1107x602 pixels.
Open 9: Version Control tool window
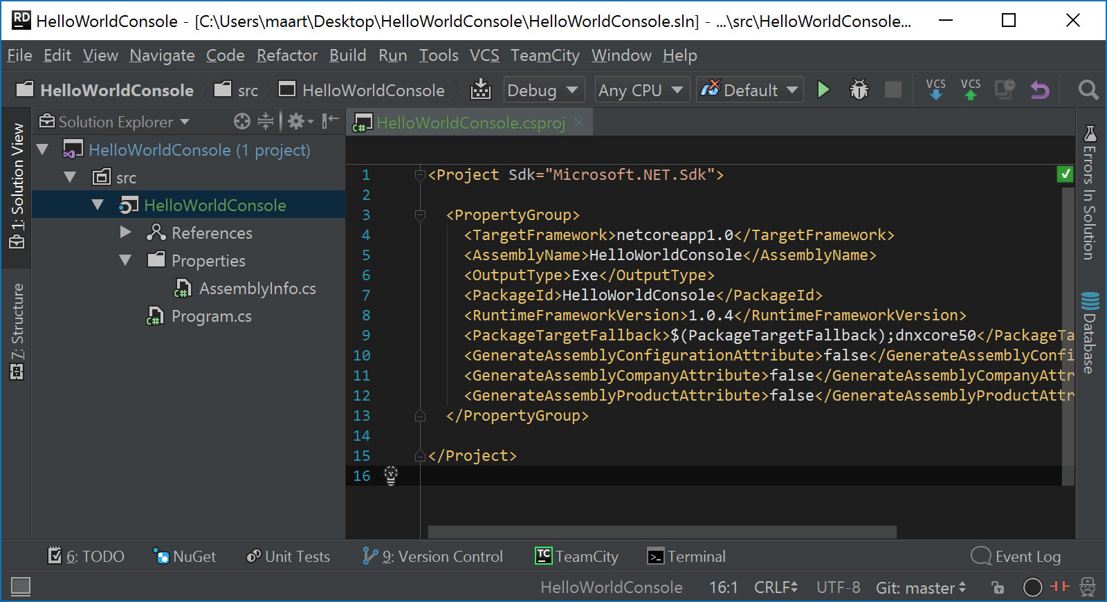432,556
